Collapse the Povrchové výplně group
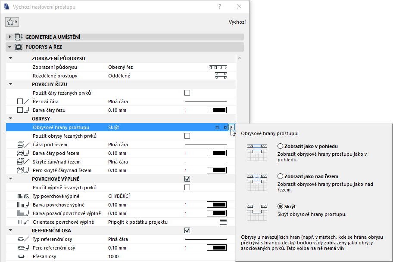This screenshot has height=262, width=393. tap(10, 179)
